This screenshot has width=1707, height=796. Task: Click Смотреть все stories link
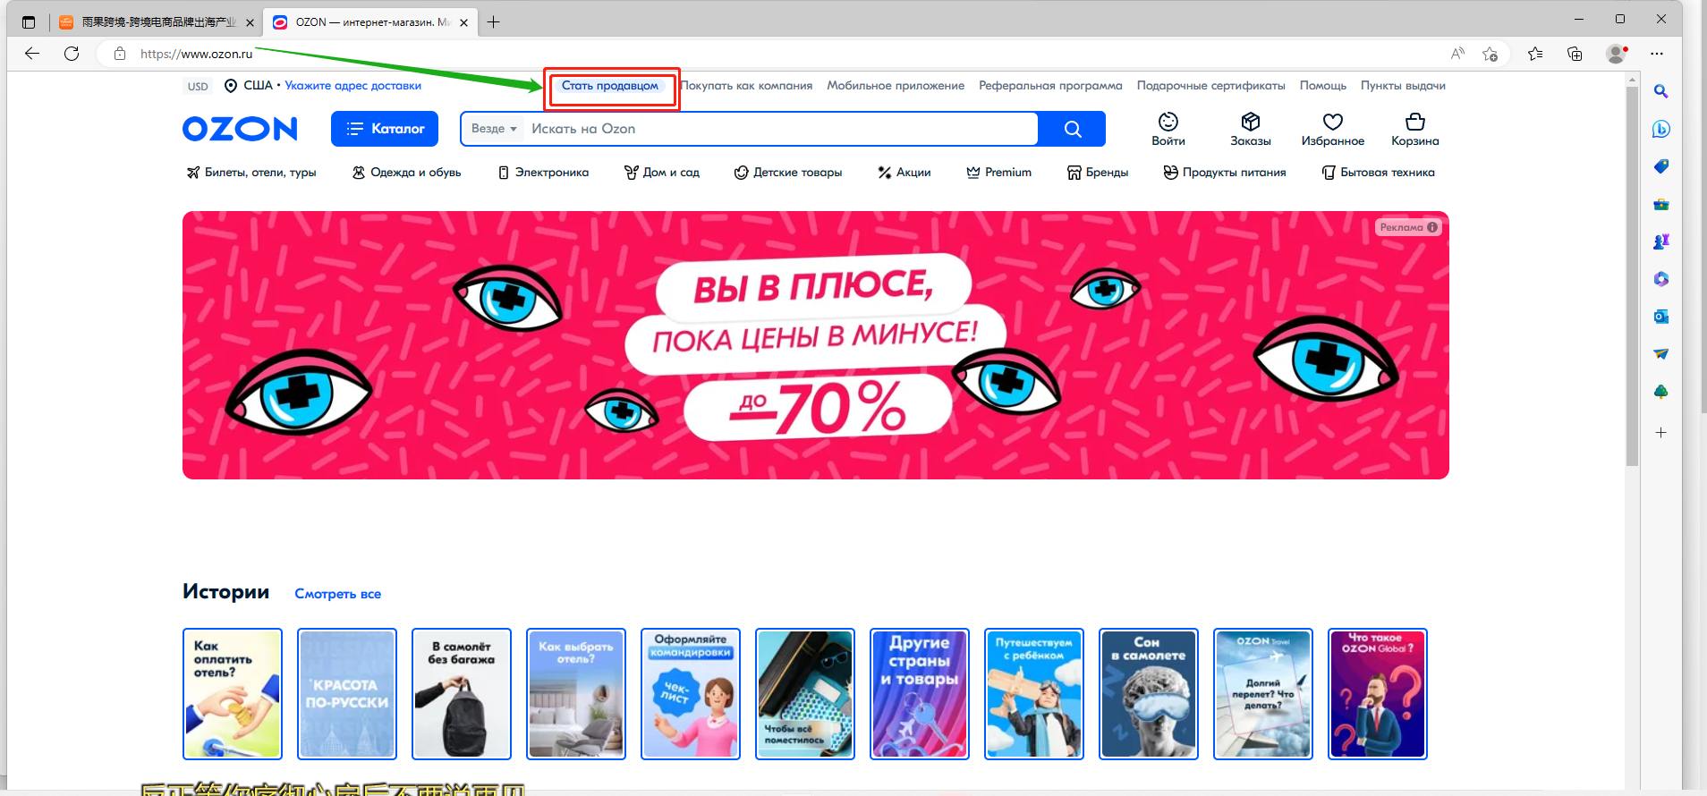[x=337, y=594]
